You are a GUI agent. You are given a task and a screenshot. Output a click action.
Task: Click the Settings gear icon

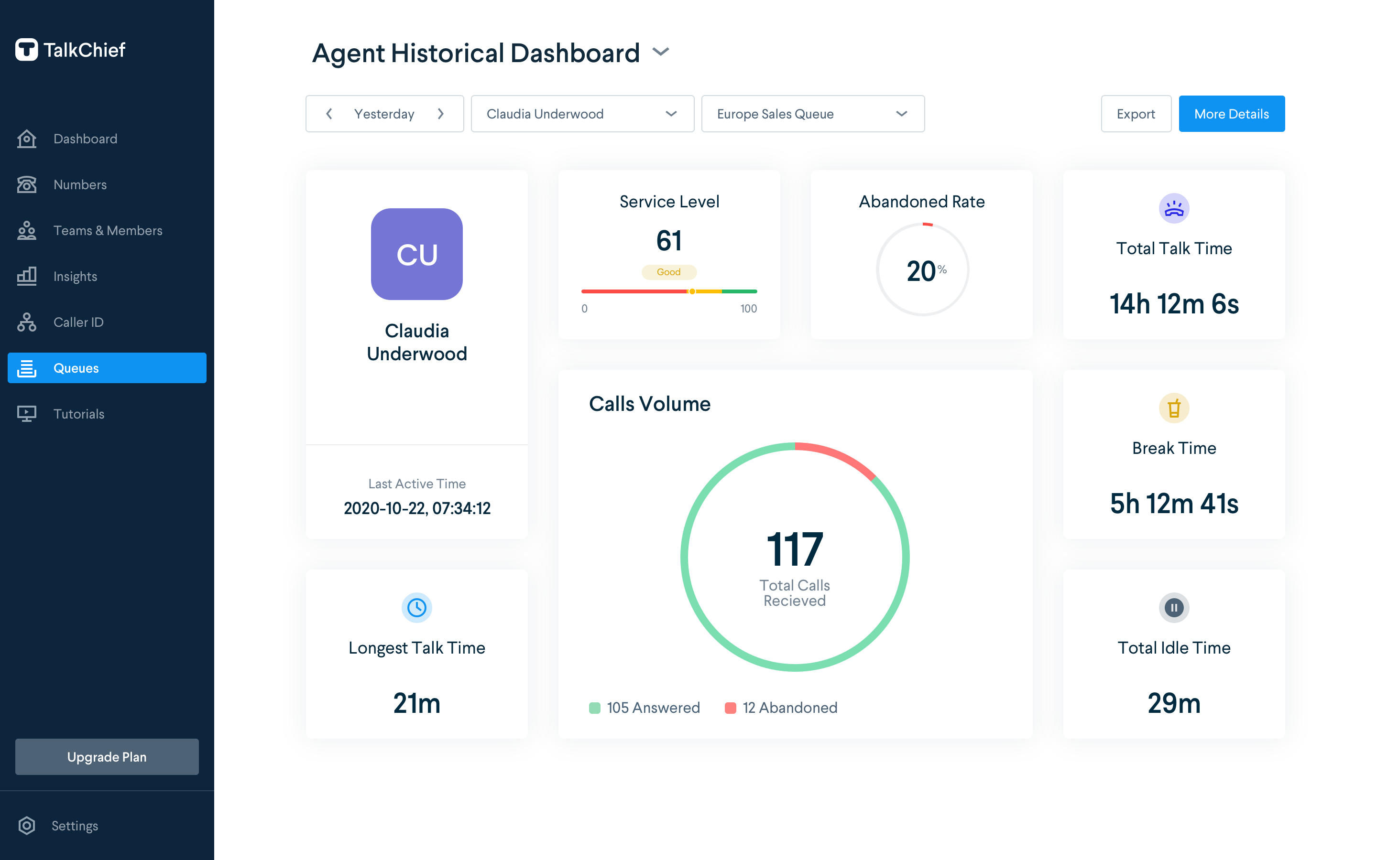(x=27, y=826)
